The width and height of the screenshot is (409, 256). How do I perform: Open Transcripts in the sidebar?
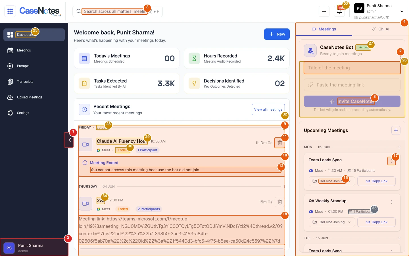[x=34, y=82]
